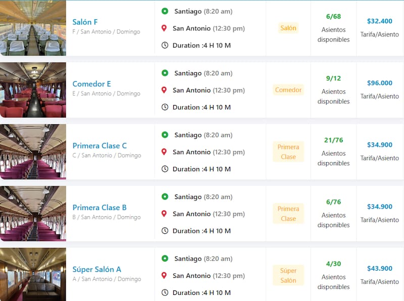This screenshot has width=404, height=301.
Task: Click the clock duration icon for Primera Clase C
Action: pos(165,169)
